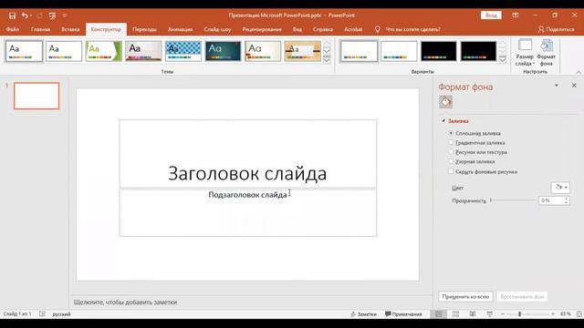Click the transparency percentage field
The image size is (584, 328).
tap(550, 200)
